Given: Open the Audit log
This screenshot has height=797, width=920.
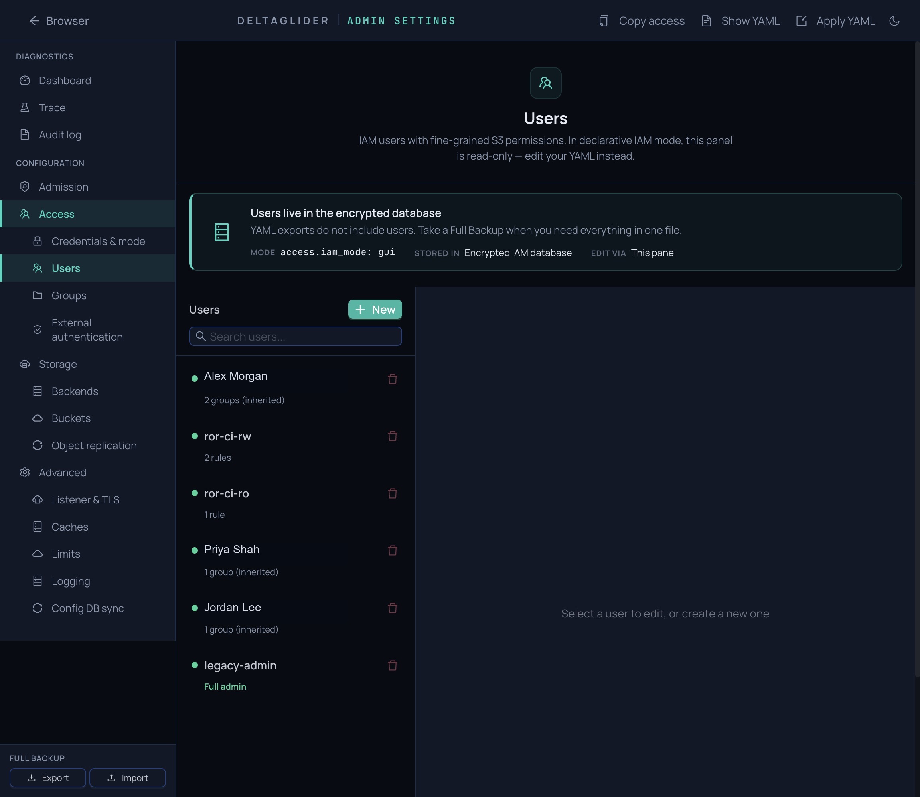Looking at the screenshot, I should 59,134.
